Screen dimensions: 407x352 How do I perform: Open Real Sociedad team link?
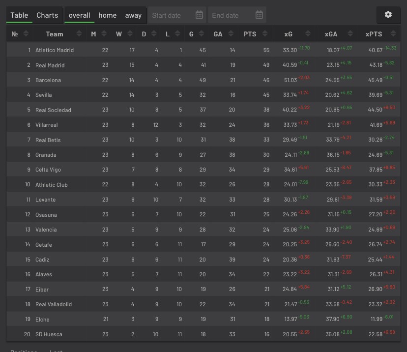(x=53, y=110)
